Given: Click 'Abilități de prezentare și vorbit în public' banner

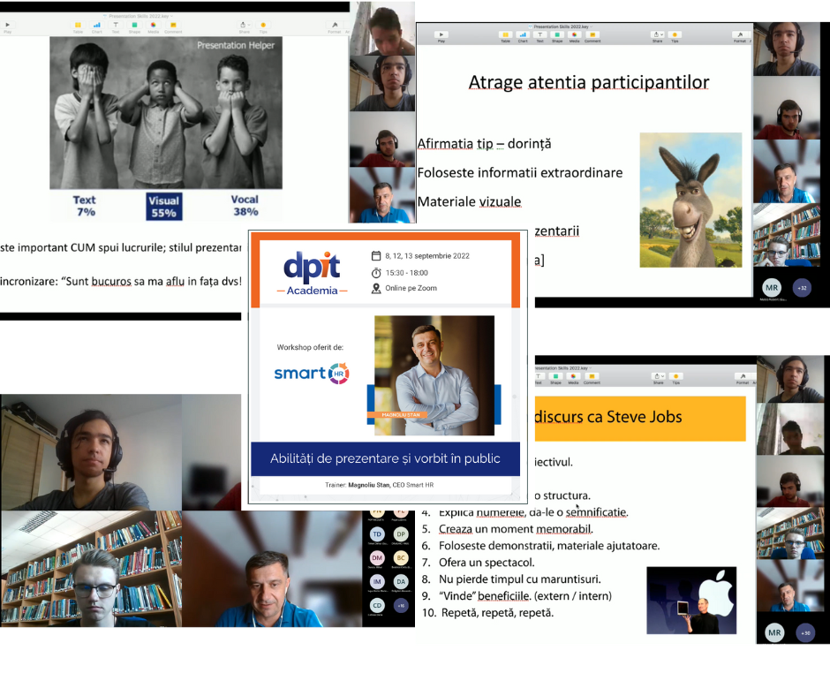Looking at the screenshot, I should 385,458.
